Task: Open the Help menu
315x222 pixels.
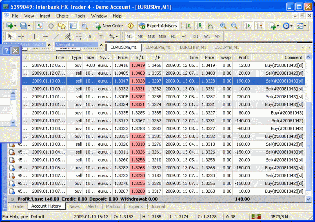Action: coord(117,16)
